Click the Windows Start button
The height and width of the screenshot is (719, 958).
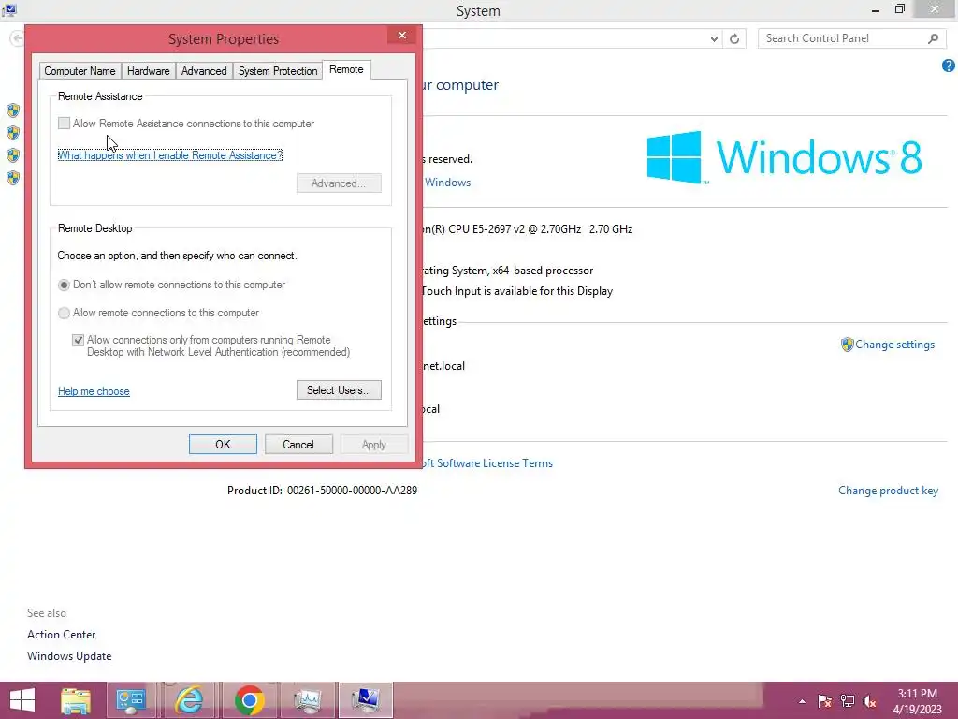click(x=22, y=700)
